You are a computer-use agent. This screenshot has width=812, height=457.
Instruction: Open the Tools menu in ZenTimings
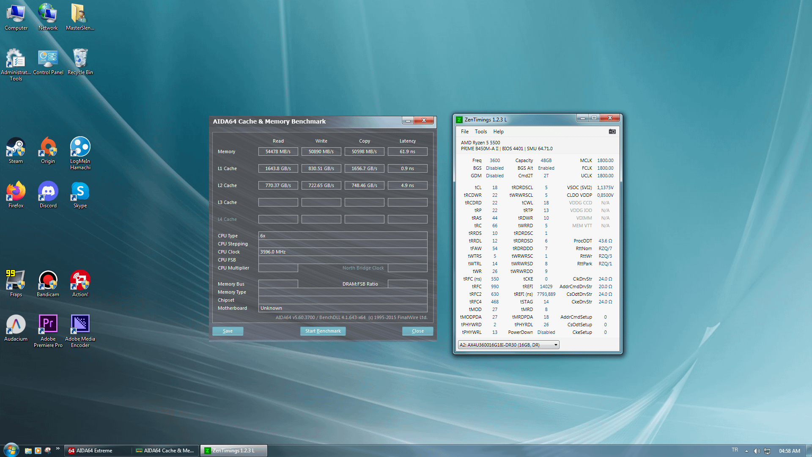pyautogui.click(x=481, y=132)
